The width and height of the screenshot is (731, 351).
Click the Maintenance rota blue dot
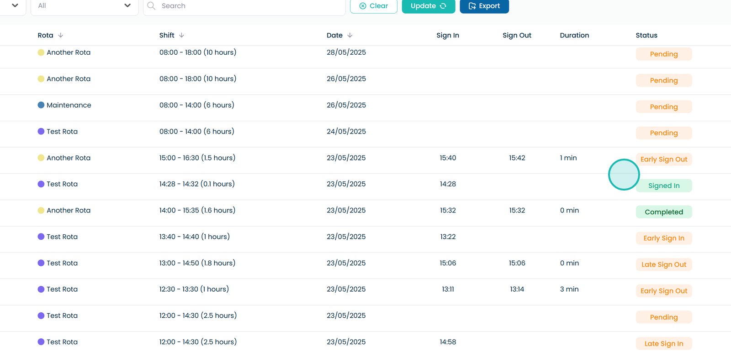[41, 105]
